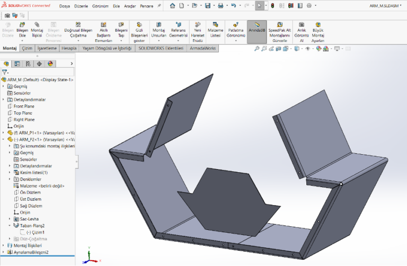Expand the ARM_P1<1> component node
This screenshot has height=266, width=407.
(3, 132)
